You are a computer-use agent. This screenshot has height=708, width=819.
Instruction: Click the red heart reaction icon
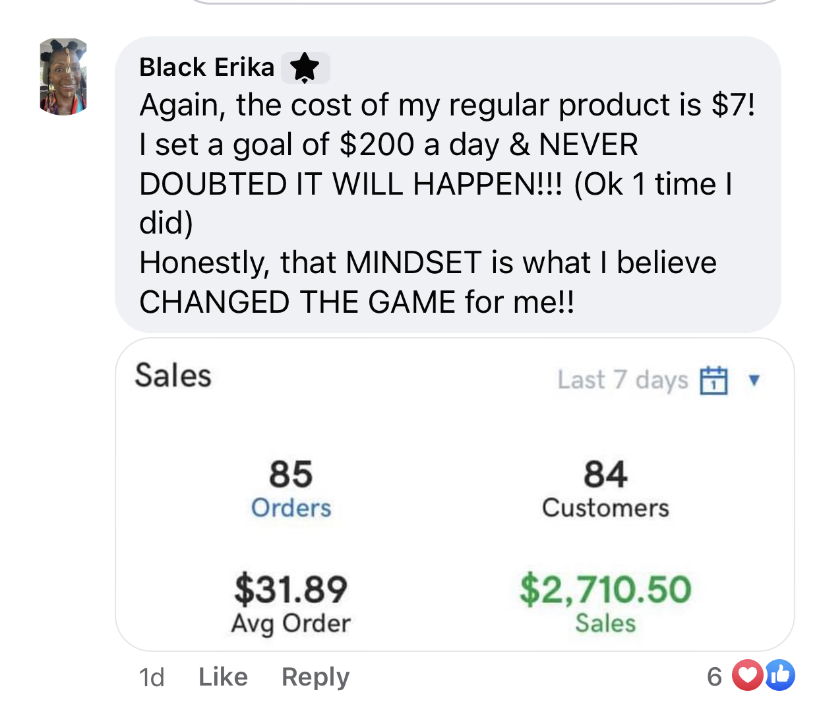(747, 676)
